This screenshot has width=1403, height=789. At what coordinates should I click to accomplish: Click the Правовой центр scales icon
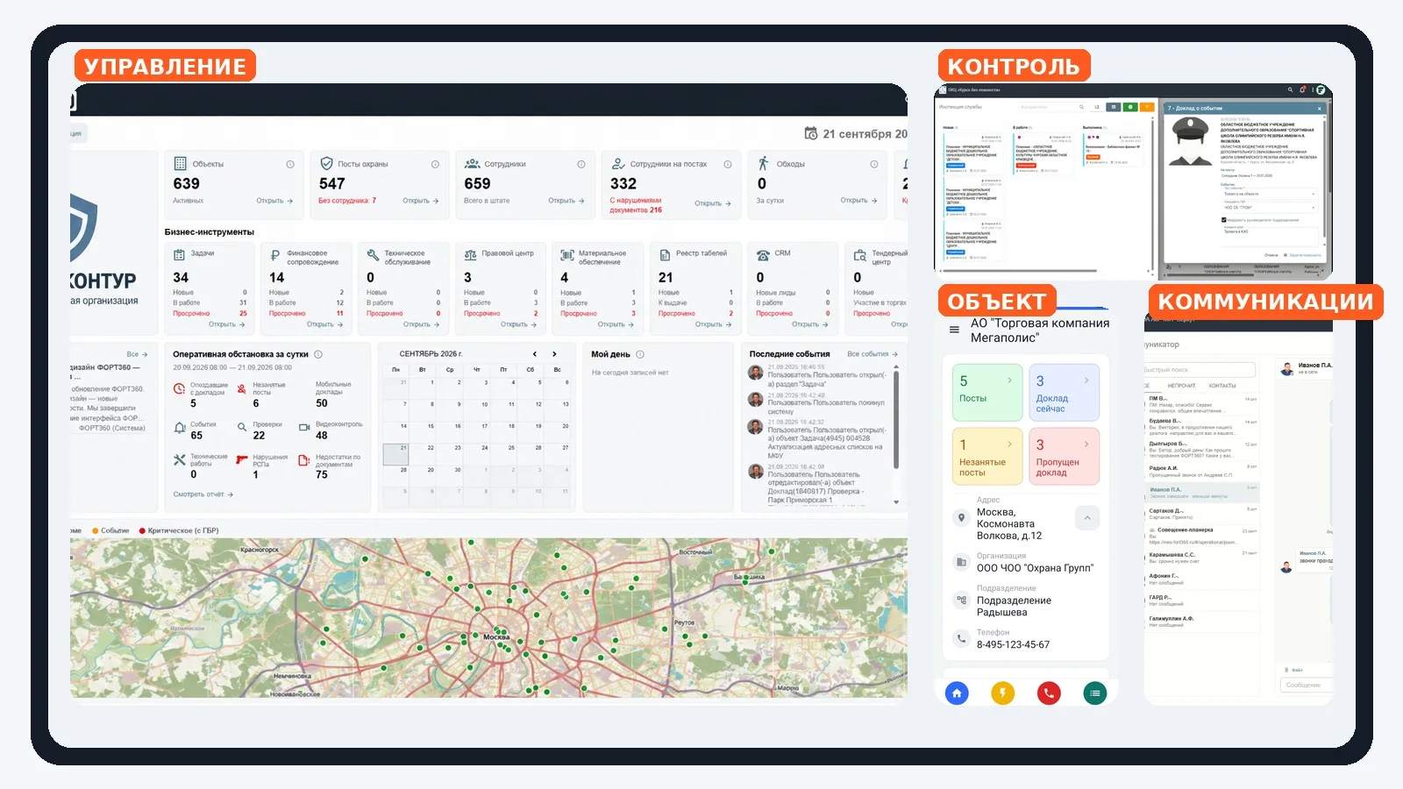tap(470, 254)
